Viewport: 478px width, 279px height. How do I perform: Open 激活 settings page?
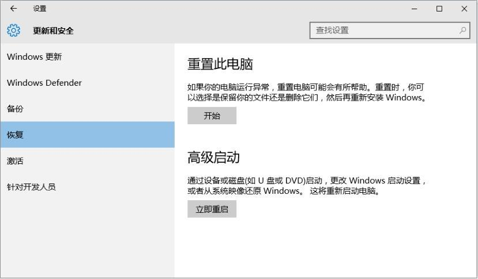[x=87, y=160]
